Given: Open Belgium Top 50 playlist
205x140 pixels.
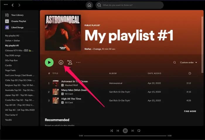Looking at the screenshot, I should point(20,85).
